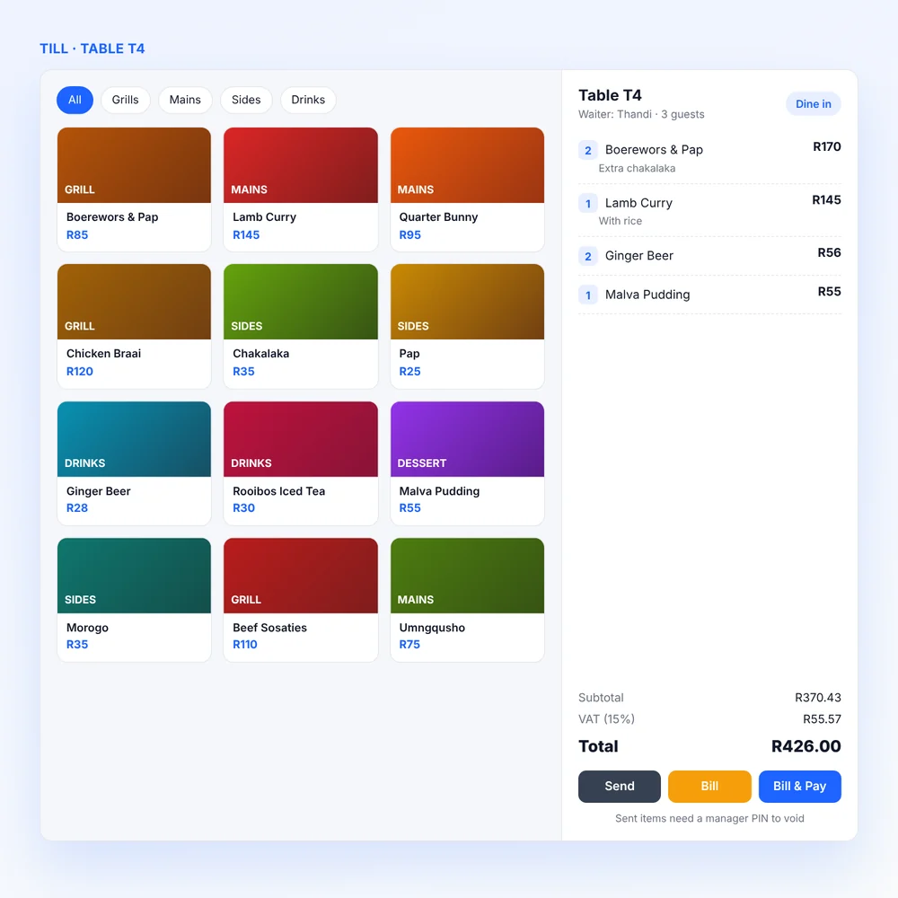Add Malva Pudding dessert tile
The width and height of the screenshot is (898, 898).
click(467, 462)
